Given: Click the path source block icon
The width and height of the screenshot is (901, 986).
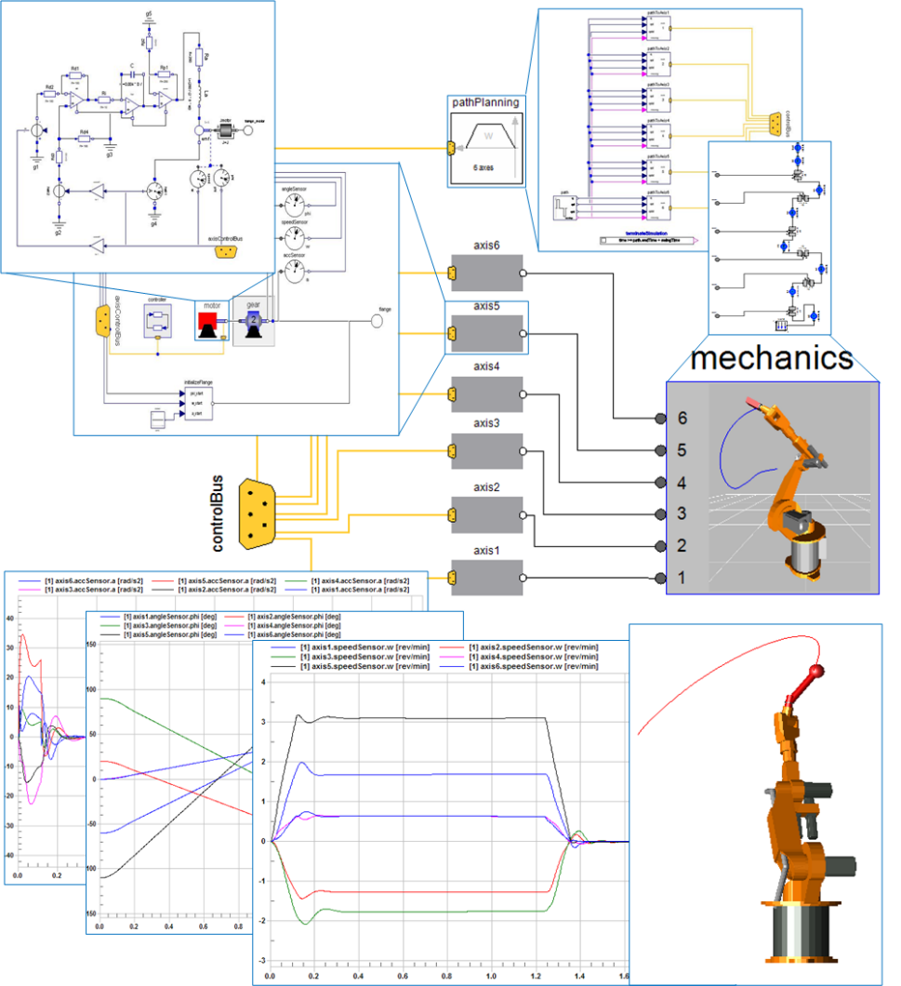Looking at the screenshot, I should tap(564, 208).
